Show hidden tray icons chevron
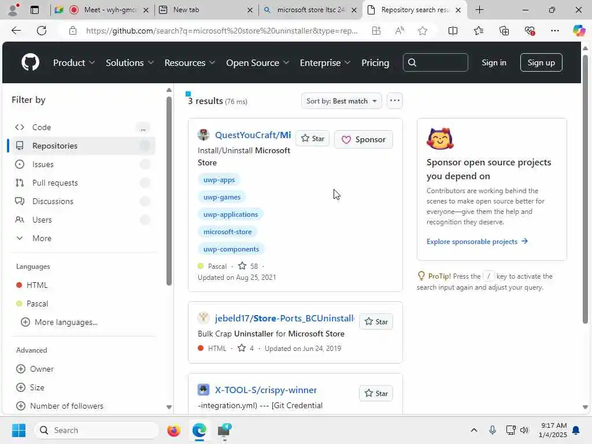Screen dimensions: 592x444 point(474,430)
